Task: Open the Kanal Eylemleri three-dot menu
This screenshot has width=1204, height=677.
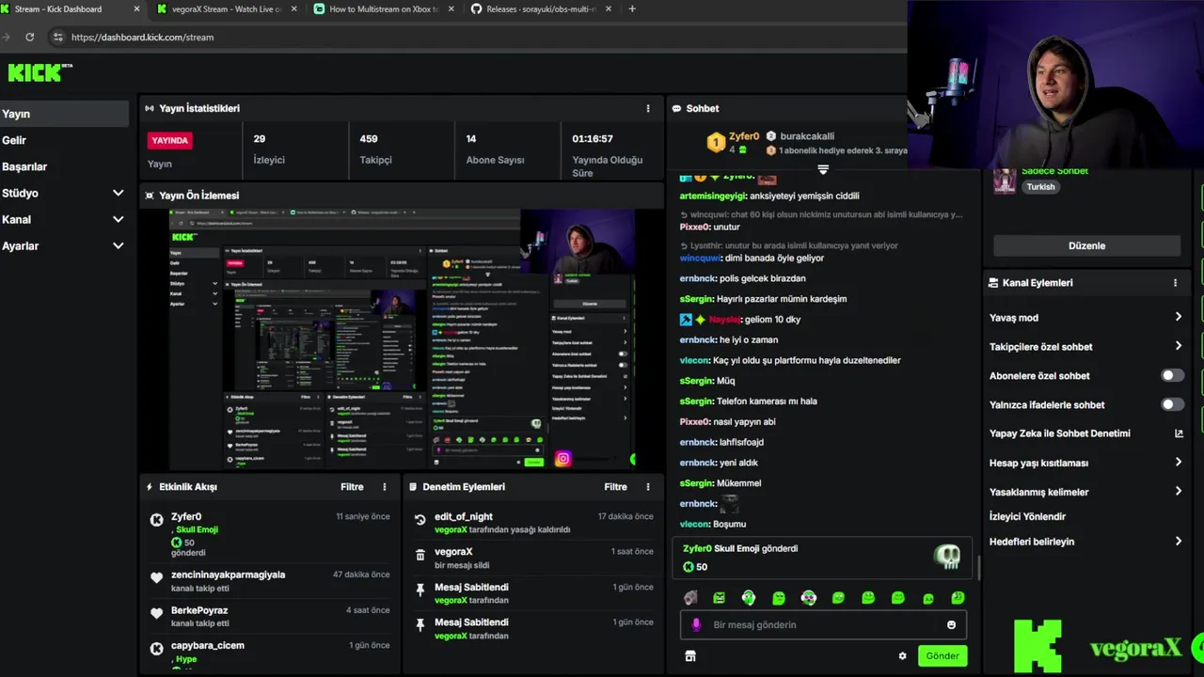Action: pos(1175,282)
